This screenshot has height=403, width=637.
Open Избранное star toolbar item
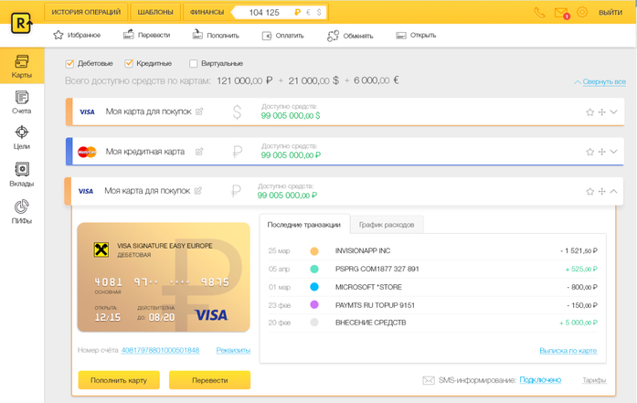pos(77,35)
